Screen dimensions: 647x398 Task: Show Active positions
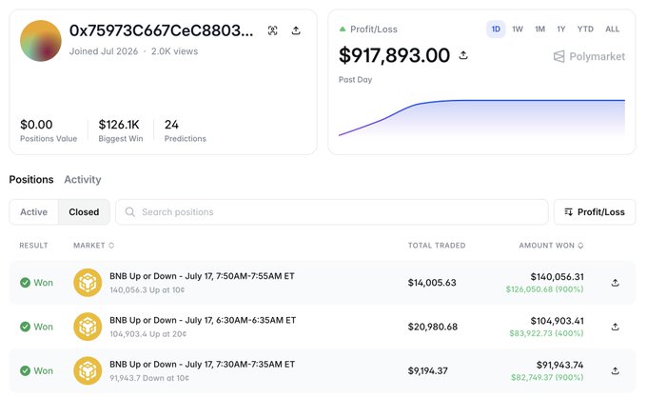point(34,212)
